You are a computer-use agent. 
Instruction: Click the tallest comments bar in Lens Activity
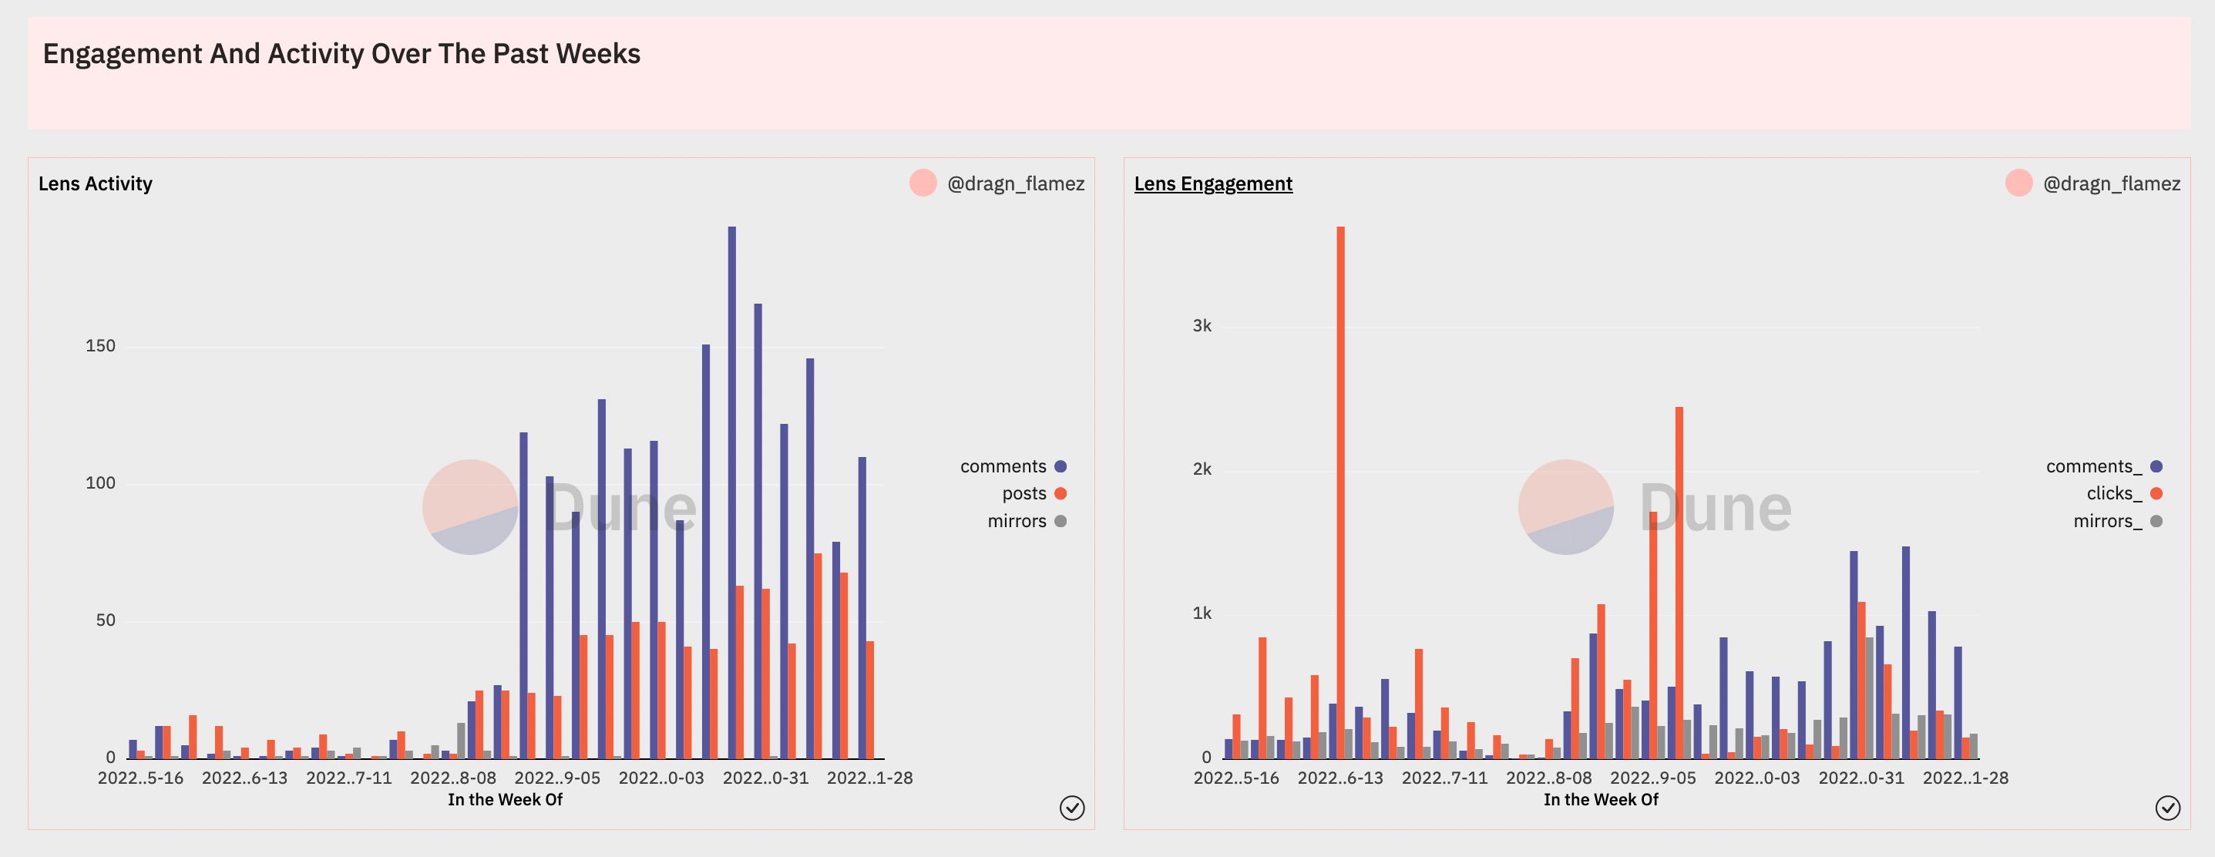click(x=731, y=492)
